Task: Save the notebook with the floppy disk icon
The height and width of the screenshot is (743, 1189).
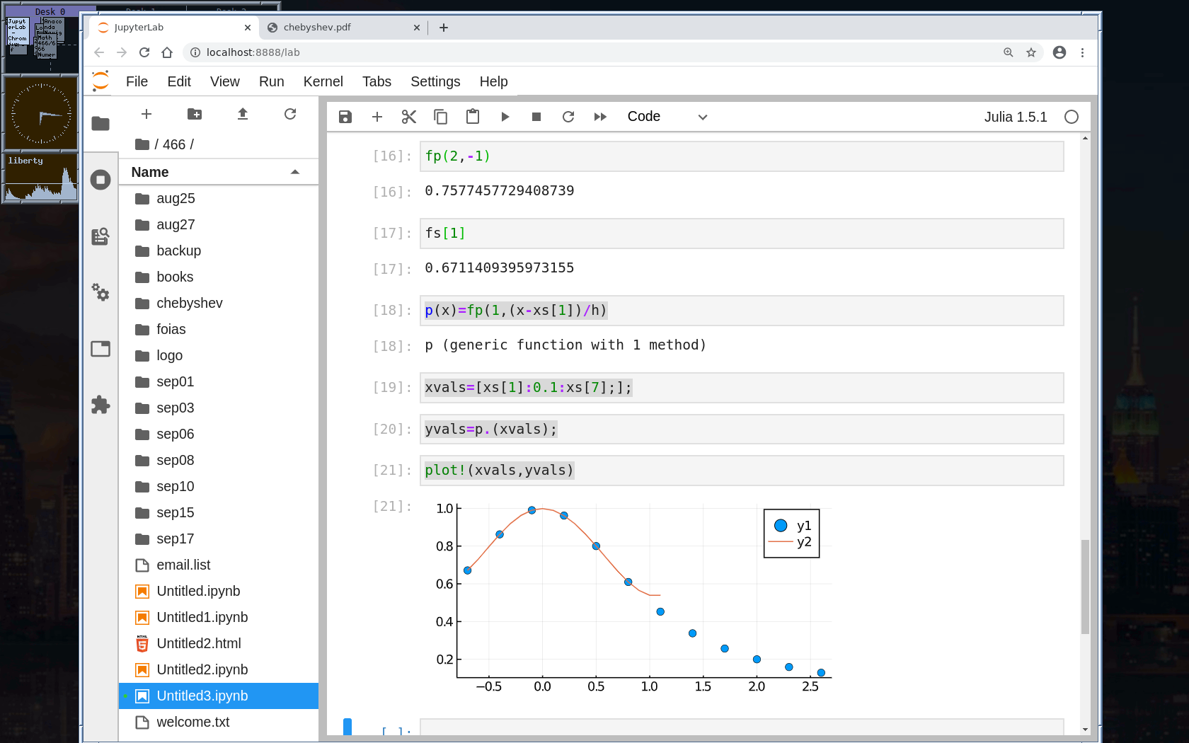Action: [345, 117]
